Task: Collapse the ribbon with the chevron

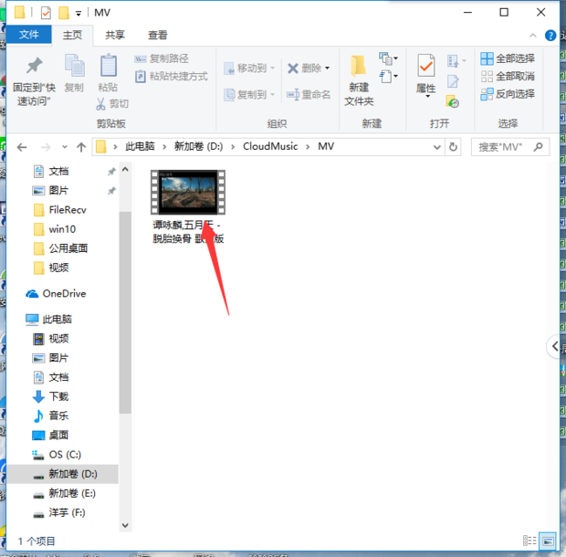Action: (x=532, y=36)
